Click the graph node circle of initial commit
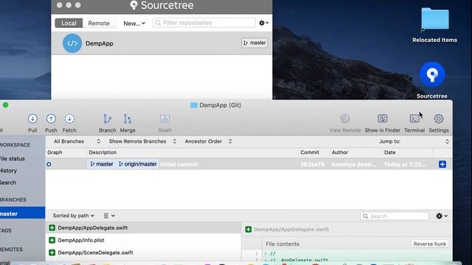This screenshot has width=472, height=265. tap(49, 164)
